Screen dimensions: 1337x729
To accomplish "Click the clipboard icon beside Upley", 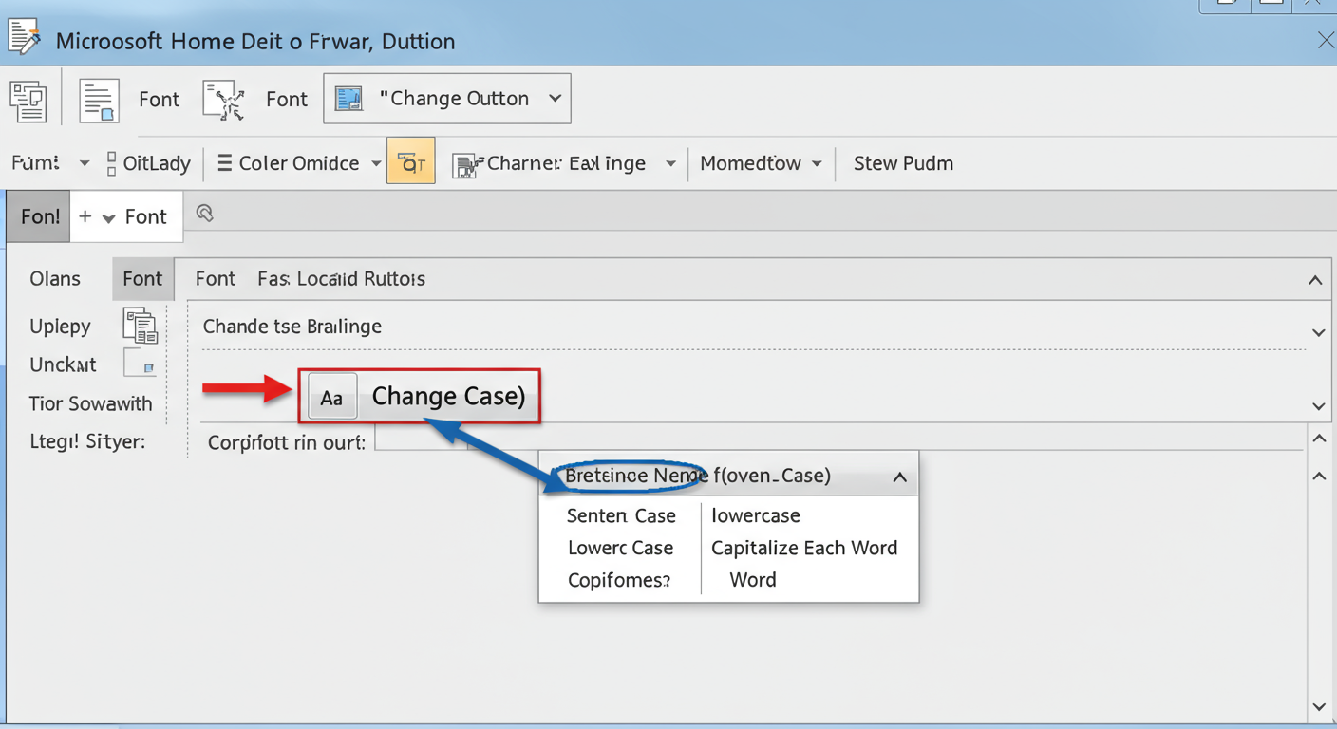I will [140, 326].
